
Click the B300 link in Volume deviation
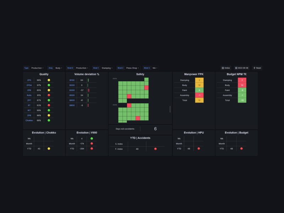(72, 90)
